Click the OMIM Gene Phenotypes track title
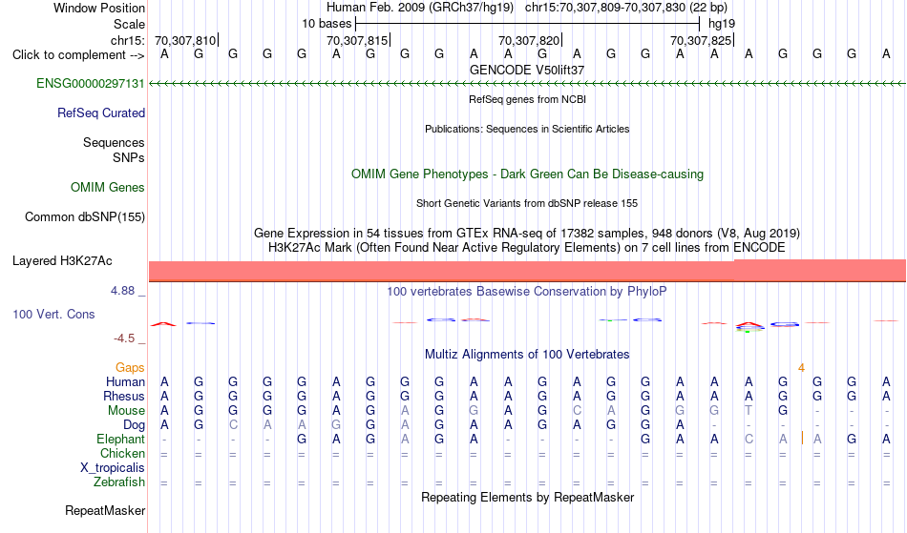The width and height of the screenshot is (907, 533). 528,174
